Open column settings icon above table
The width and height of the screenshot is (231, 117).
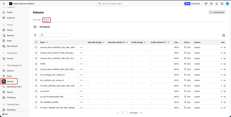pos(224,35)
